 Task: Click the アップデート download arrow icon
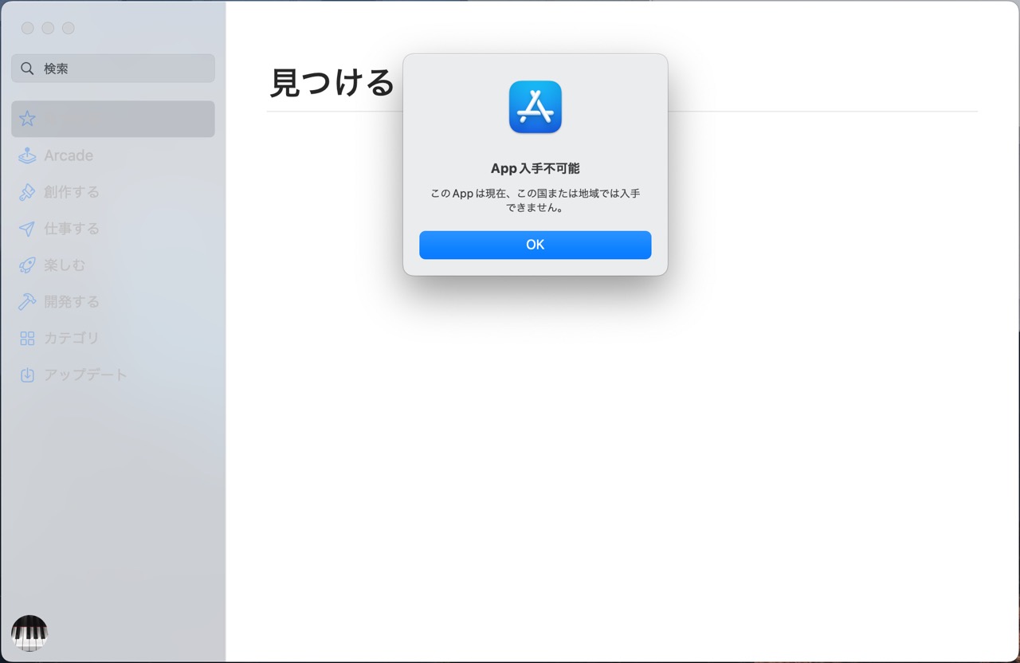(x=27, y=375)
